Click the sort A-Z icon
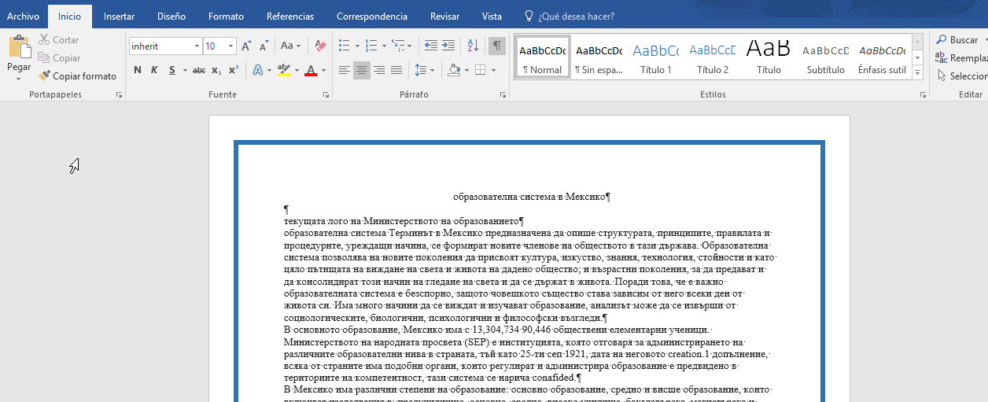Screen dimensions: 988x402 coord(472,46)
